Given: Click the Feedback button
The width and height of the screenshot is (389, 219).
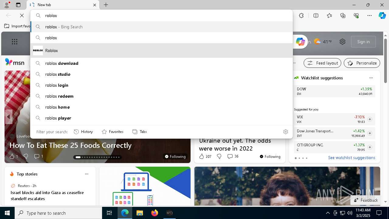Looking at the screenshot, I should 366,200.
